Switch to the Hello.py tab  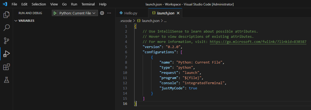click(x=132, y=13)
